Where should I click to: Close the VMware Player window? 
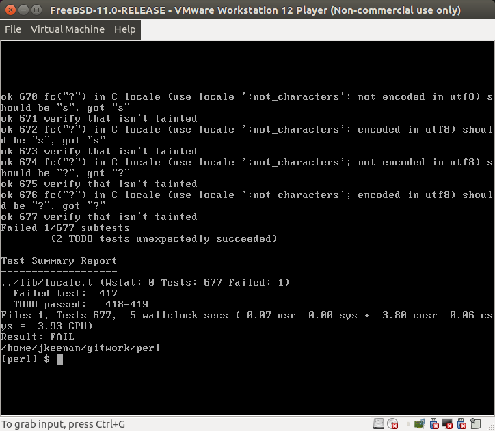click(x=9, y=10)
